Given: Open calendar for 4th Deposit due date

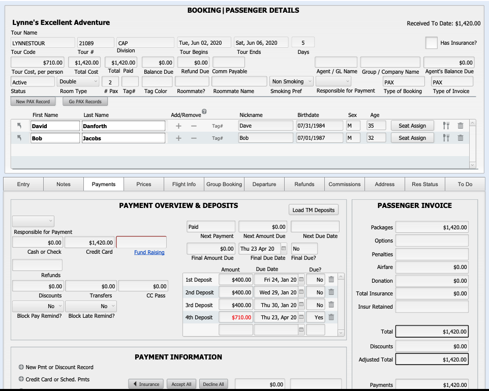Looking at the screenshot, I should pyautogui.click(x=301, y=317).
